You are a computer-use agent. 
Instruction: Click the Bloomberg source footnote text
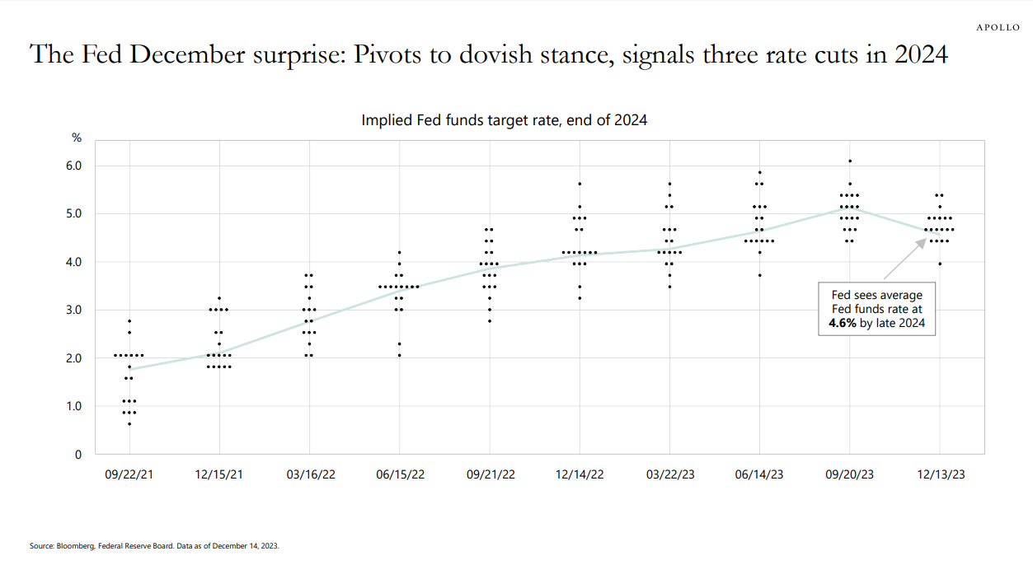tap(155, 545)
